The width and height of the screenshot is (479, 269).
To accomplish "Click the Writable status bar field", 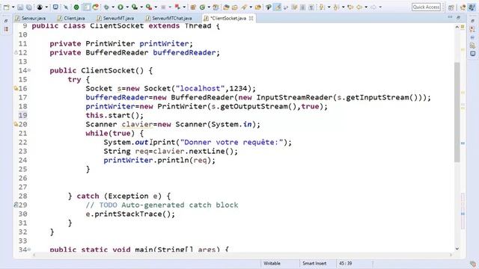I will 272,263.
